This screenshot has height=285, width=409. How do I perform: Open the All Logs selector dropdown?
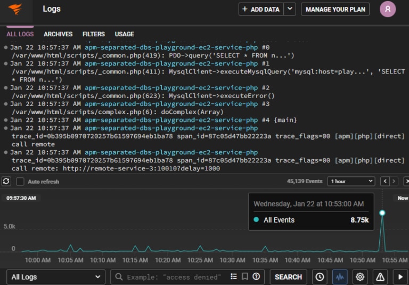point(55,277)
